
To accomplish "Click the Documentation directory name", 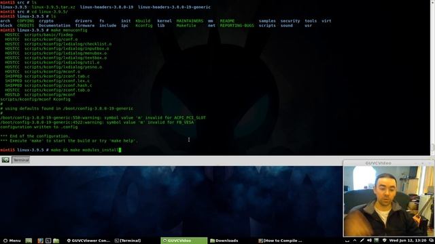I will tap(54, 26).
